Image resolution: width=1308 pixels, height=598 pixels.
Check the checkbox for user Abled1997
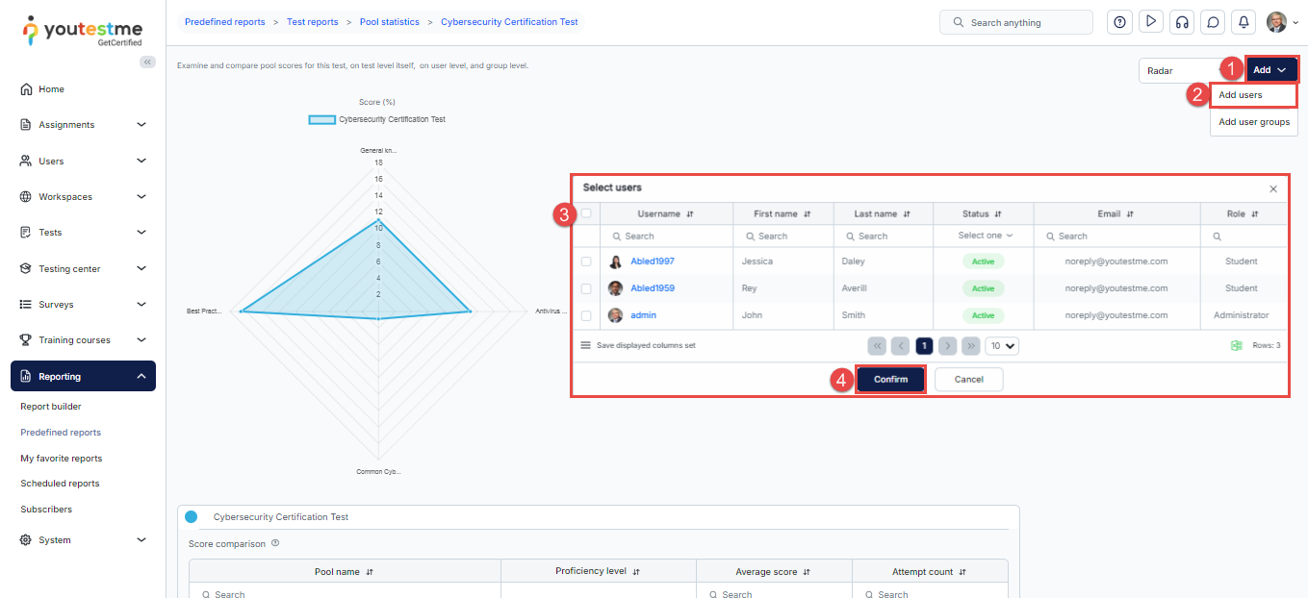[586, 262]
